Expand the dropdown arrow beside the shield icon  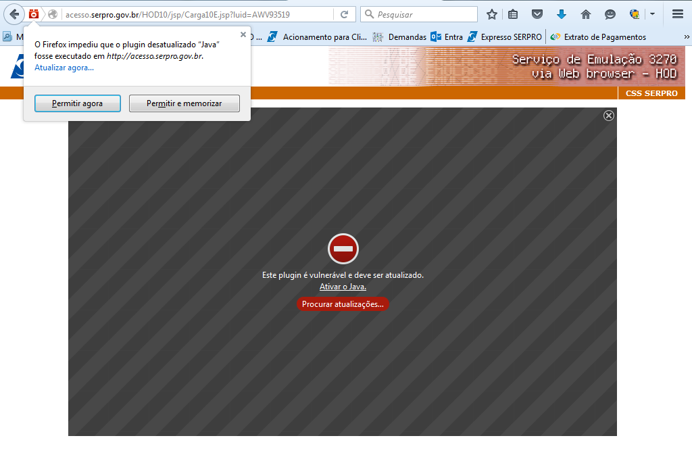point(652,14)
